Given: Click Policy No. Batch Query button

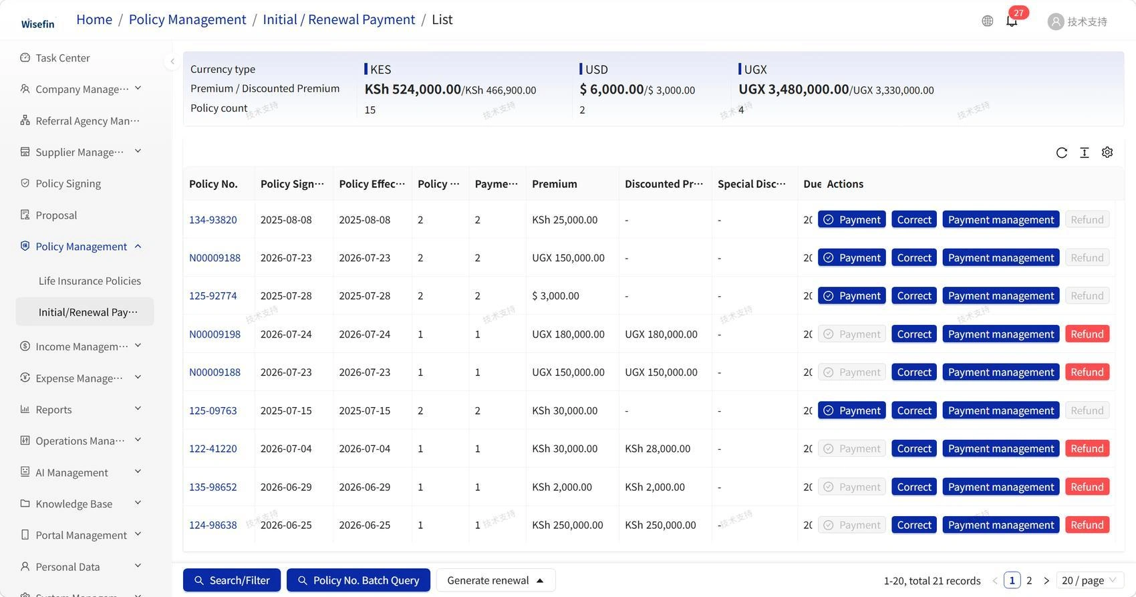Looking at the screenshot, I should pos(358,580).
